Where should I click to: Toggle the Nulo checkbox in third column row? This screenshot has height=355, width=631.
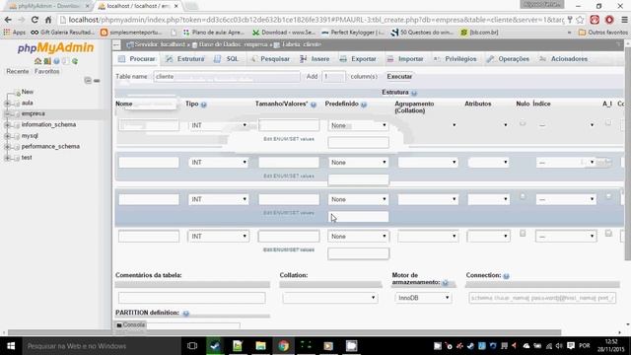(x=523, y=197)
